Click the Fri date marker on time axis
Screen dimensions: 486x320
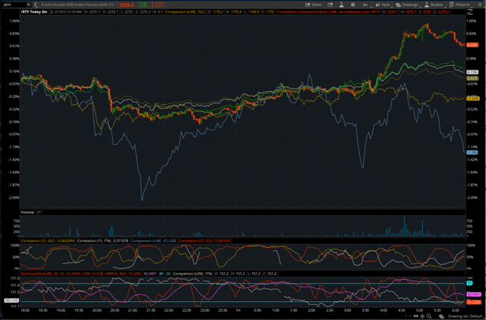click(238, 310)
